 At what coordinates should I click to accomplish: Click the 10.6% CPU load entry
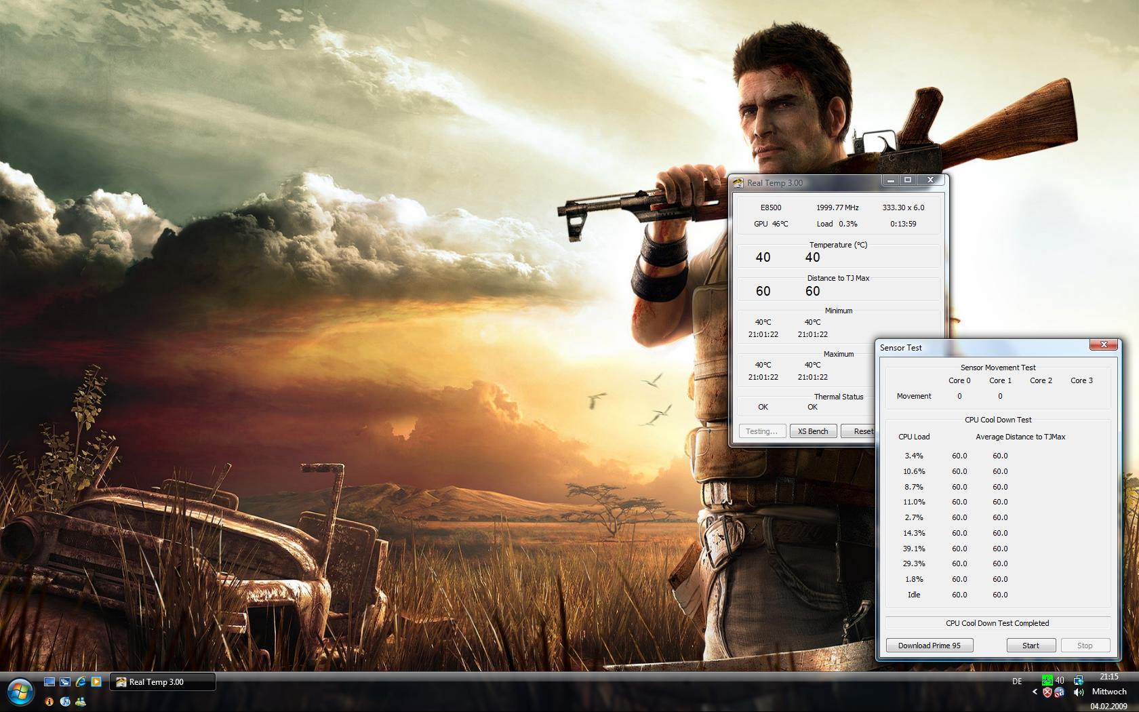coord(914,471)
